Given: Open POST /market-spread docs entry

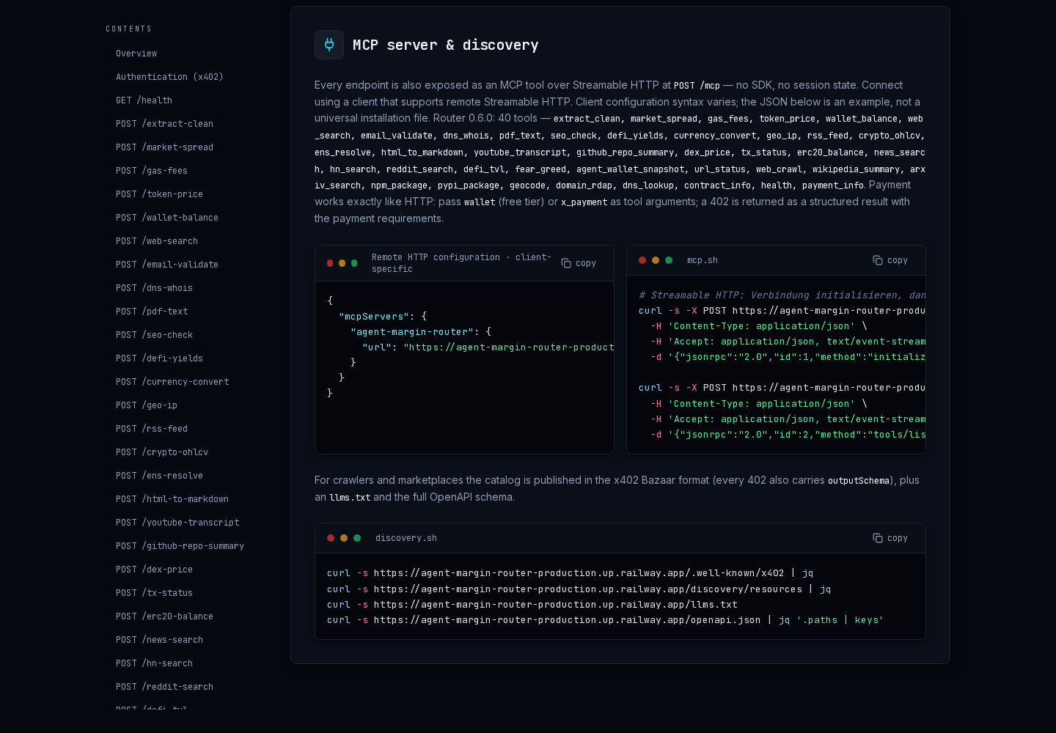Looking at the screenshot, I should point(164,147).
